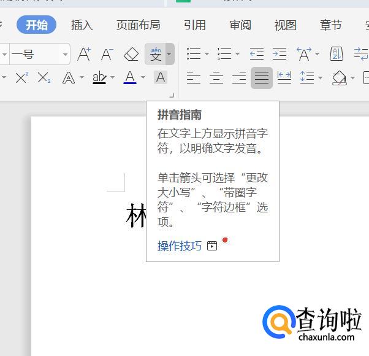369x356 pixels.
Task: Open the font size box showing 一号
Action: click(39, 54)
